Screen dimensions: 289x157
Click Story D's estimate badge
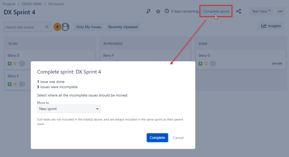click(x=22, y=64)
